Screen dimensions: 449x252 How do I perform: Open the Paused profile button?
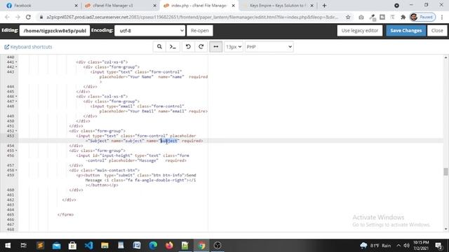pos(422,17)
